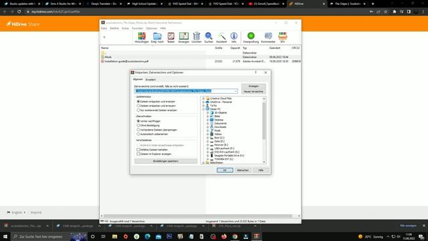
Task: Open the Zielverzeichnis path dropdown arrow
Action: pyautogui.click(x=235, y=91)
